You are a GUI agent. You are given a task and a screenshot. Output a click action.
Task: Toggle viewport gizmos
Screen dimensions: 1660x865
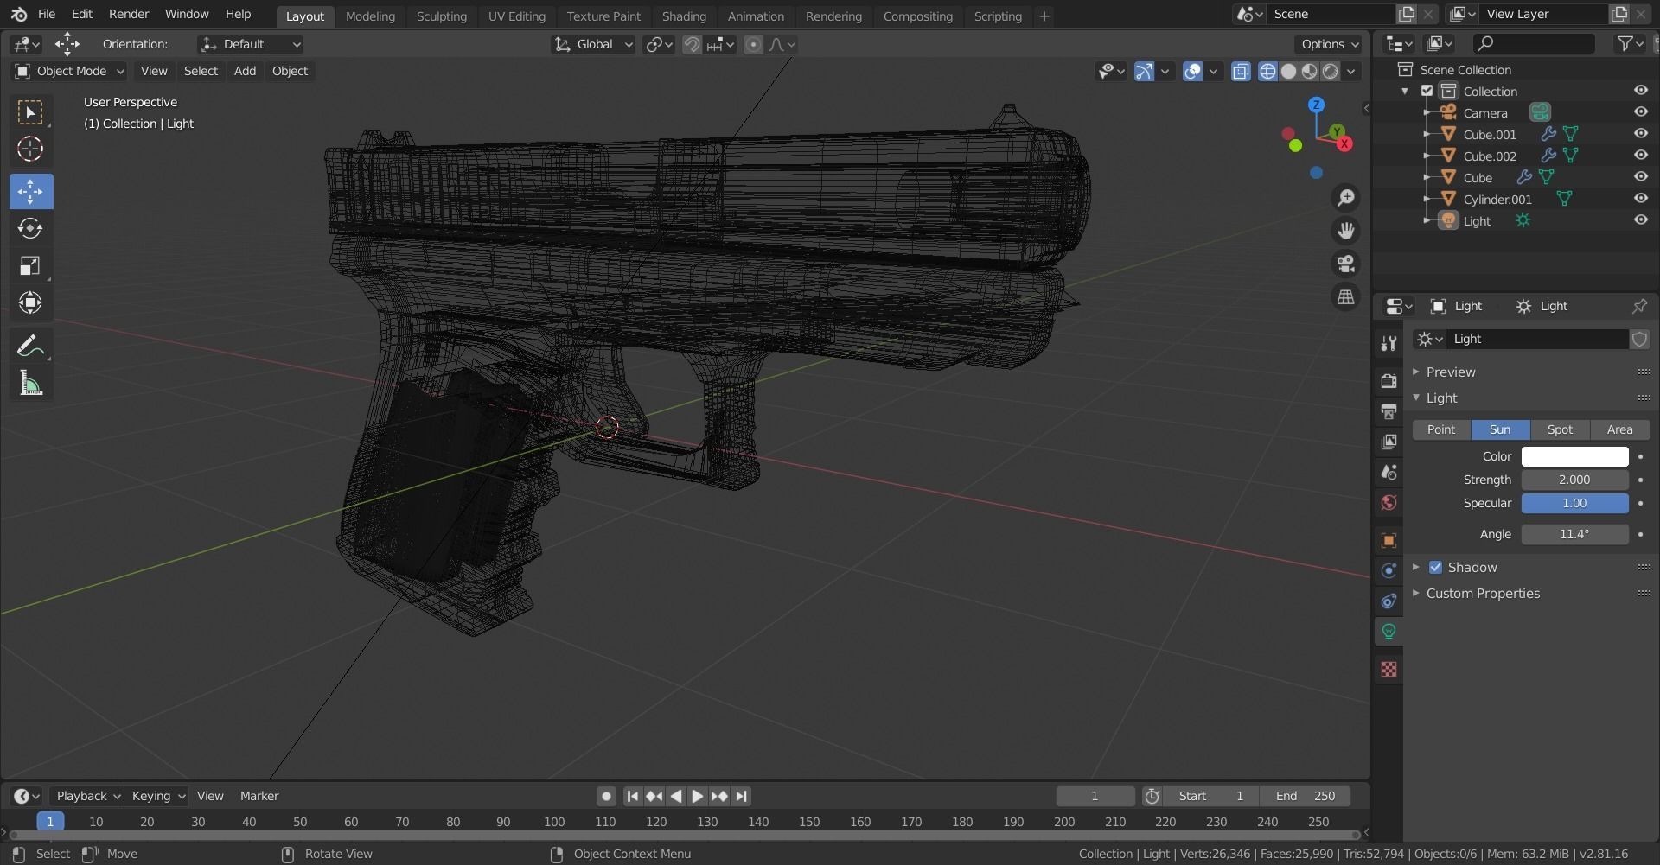pos(1144,71)
